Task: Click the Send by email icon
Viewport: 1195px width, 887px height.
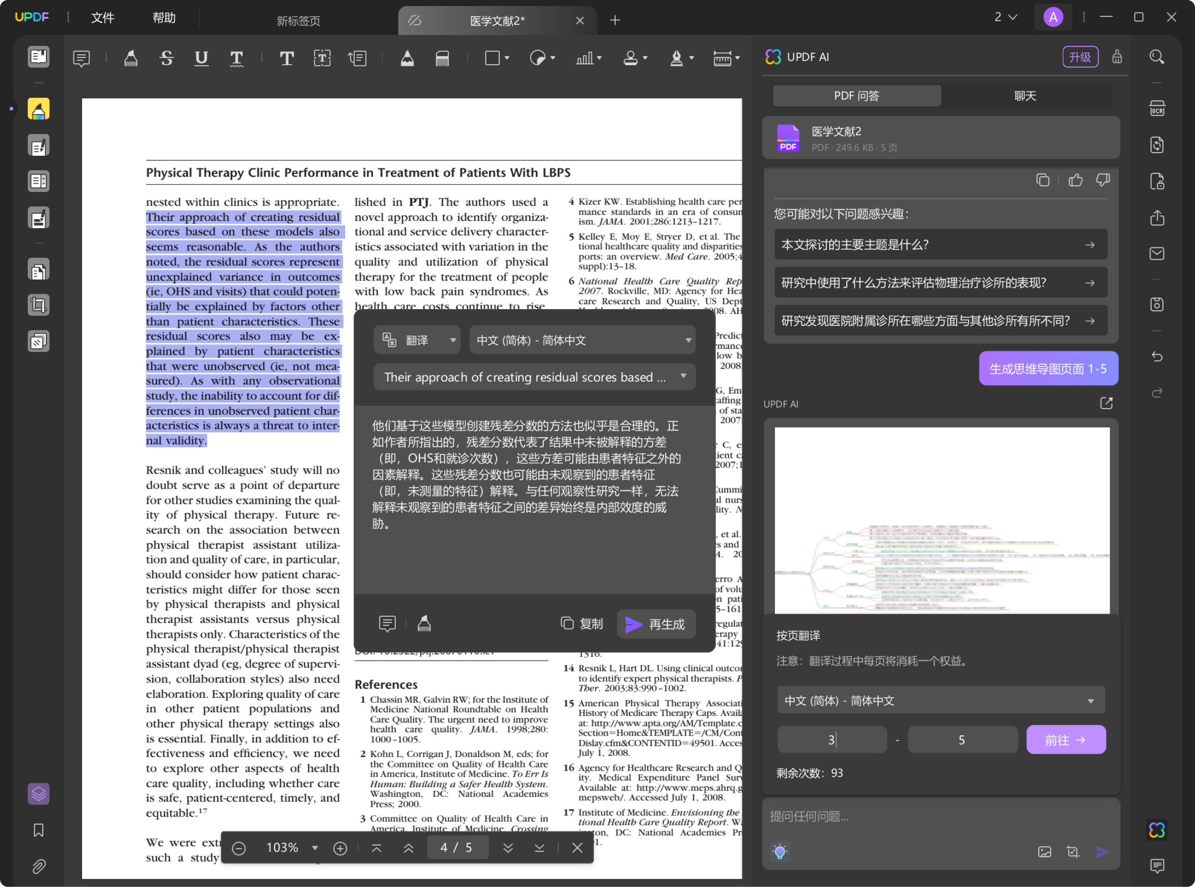Action: click(x=1157, y=254)
